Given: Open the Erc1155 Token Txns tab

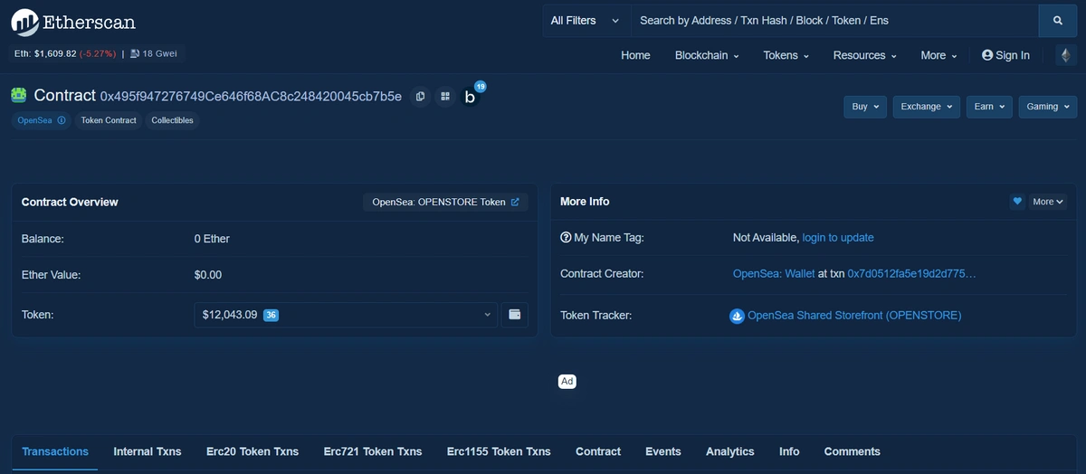Looking at the screenshot, I should (x=499, y=451).
